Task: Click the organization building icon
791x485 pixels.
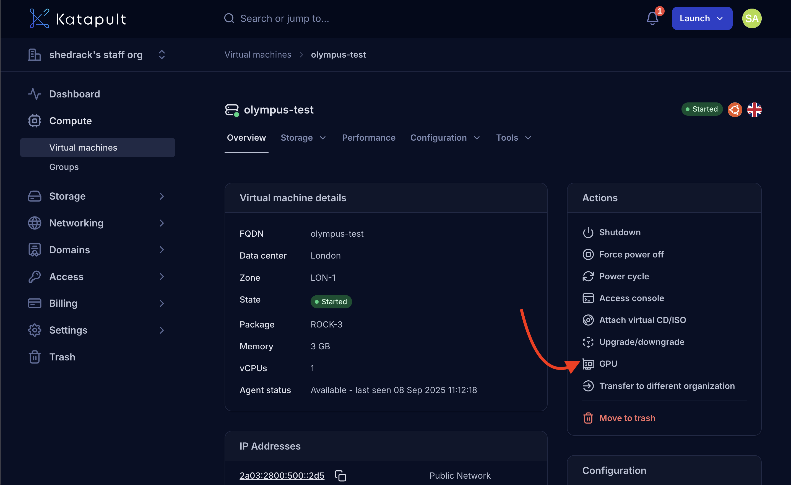Action: click(34, 55)
